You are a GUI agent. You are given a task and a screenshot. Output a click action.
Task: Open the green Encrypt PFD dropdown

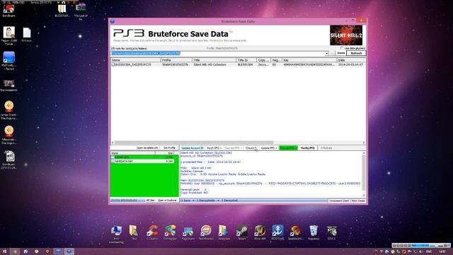[288, 148]
